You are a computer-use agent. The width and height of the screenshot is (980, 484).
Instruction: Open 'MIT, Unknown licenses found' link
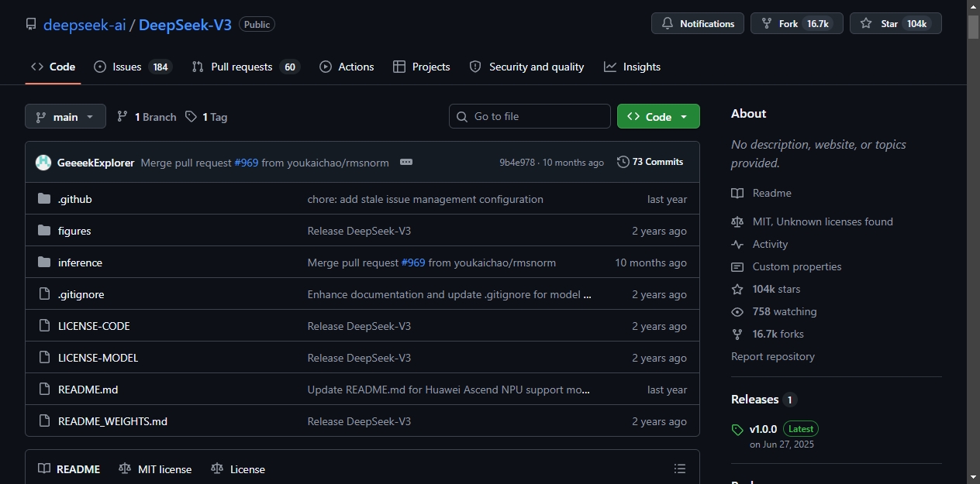point(812,221)
